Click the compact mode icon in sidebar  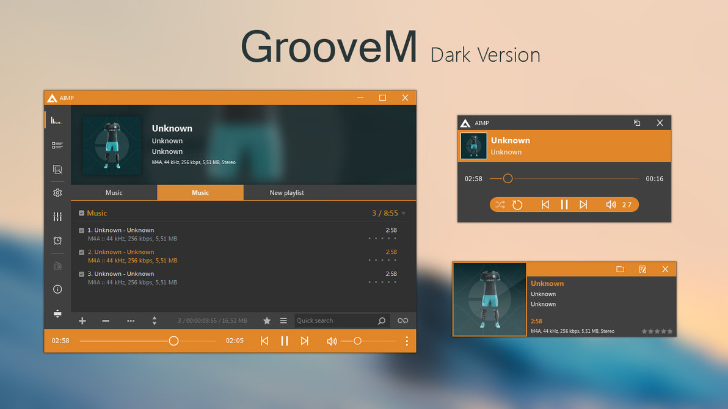[x=57, y=313]
